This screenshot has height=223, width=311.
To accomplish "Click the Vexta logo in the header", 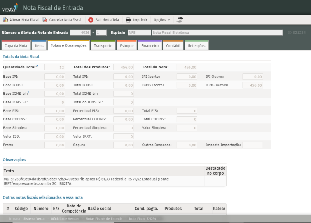I will coord(10,7).
